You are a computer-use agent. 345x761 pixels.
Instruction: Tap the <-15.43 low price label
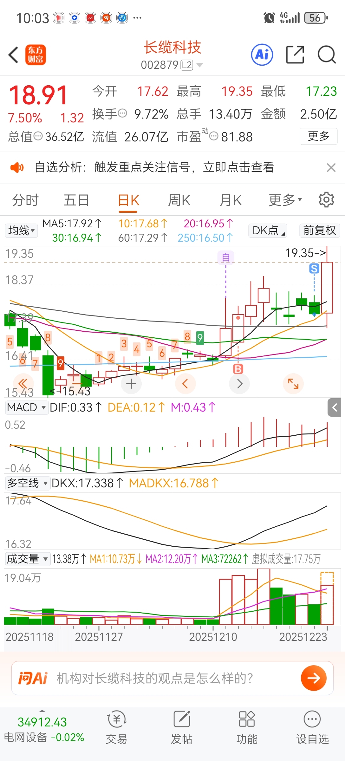coord(70,391)
